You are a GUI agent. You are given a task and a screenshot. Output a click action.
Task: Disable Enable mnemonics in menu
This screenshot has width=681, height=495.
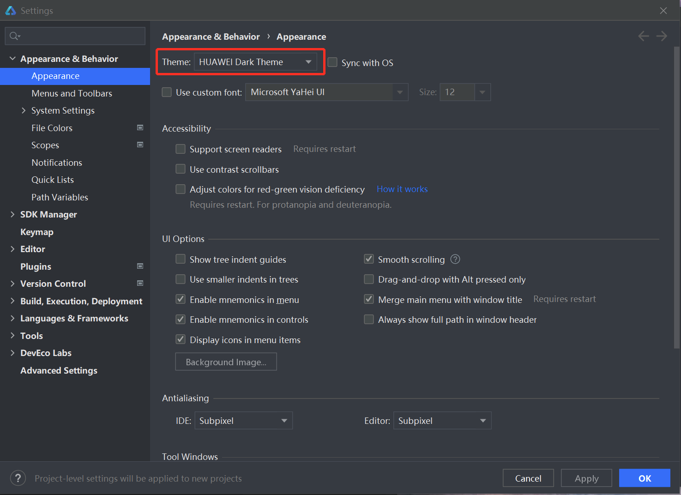181,299
